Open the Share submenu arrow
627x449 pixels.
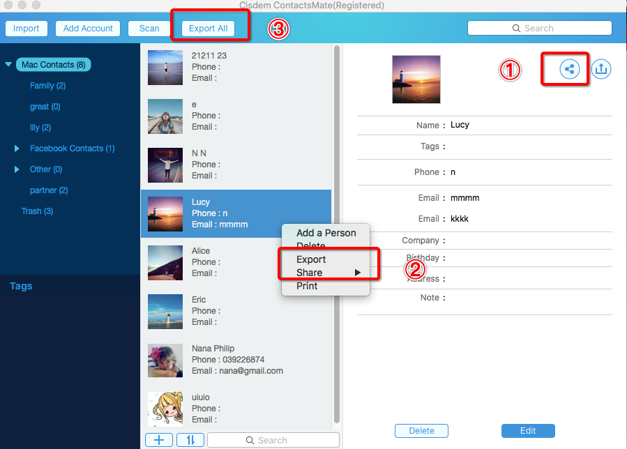pos(358,273)
